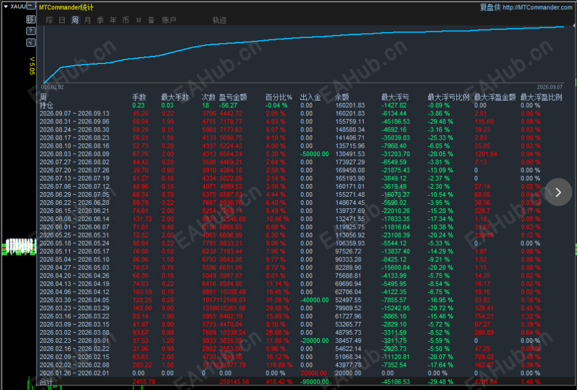The height and width of the screenshot is (390, 578).
Task: Select week row 2026.08.03 ~ 2026.08.09
Action: [75, 154]
